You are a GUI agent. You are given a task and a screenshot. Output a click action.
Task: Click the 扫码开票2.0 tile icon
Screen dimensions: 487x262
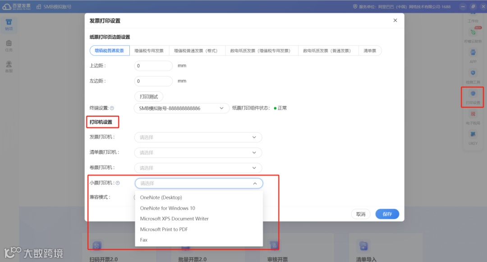click(97, 246)
